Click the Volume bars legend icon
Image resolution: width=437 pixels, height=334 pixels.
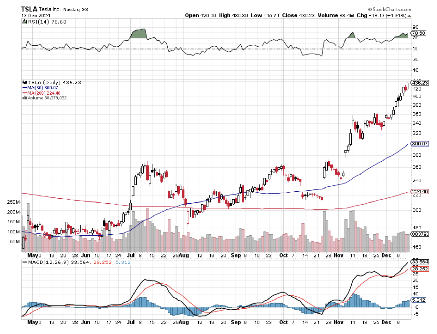(x=24, y=98)
